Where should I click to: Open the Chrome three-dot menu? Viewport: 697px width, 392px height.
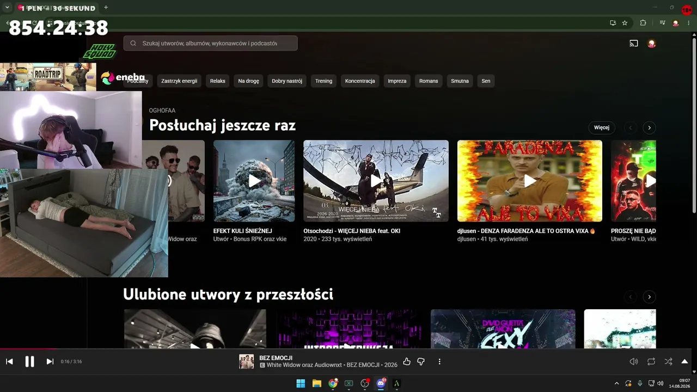(x=689, y=23)
